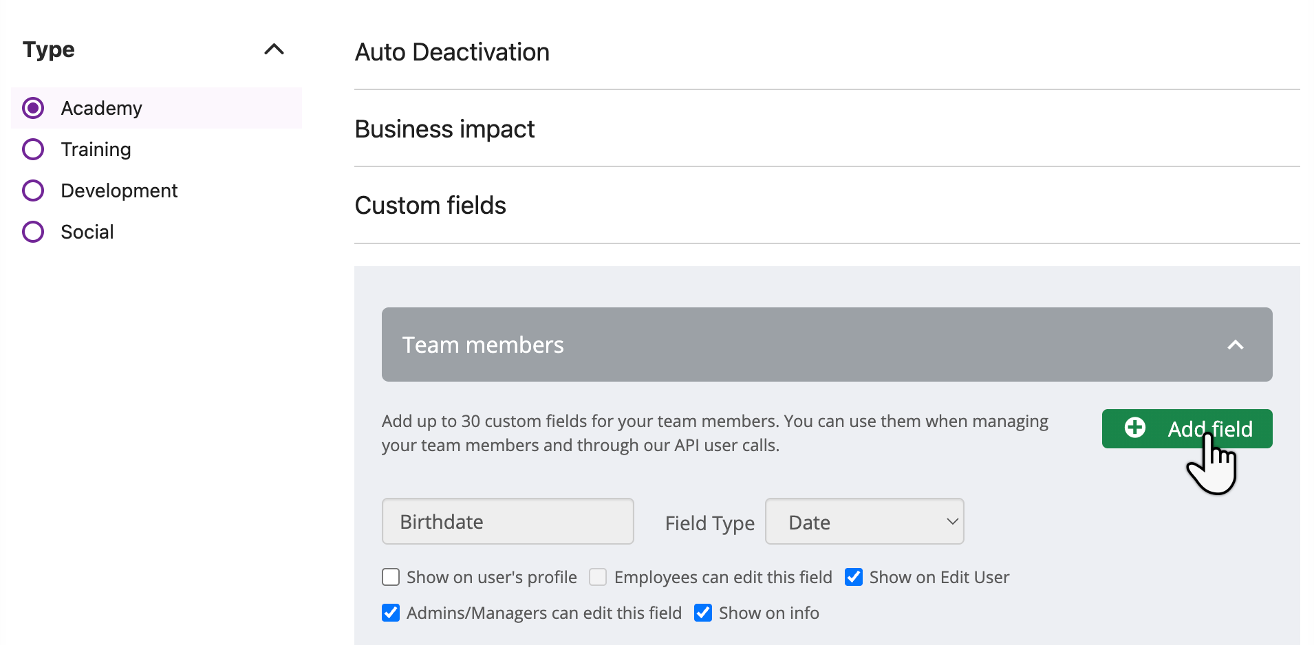Collapse the Type filter chevron

pos(274,50)
